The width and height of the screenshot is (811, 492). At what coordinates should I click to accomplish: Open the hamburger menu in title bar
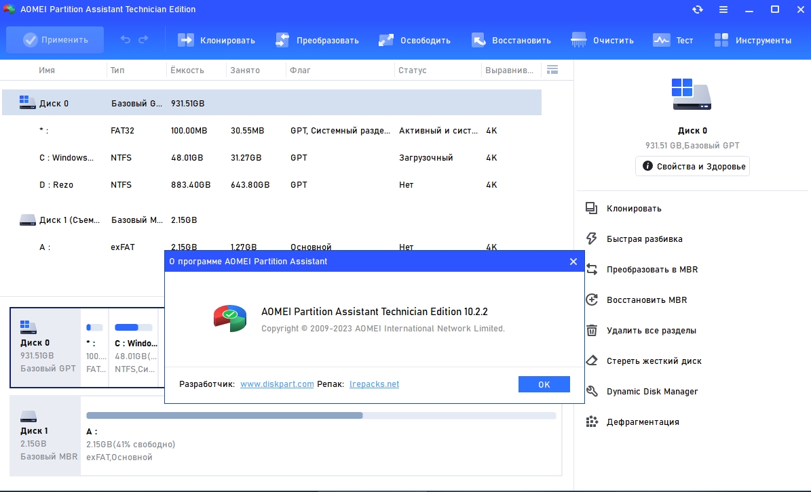pyautogui.click(x=723, y=9)
